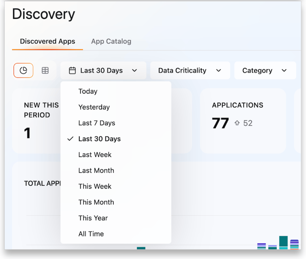The image size is (306, 259).
Task: Select This Week option
Action: coord(116,186)
